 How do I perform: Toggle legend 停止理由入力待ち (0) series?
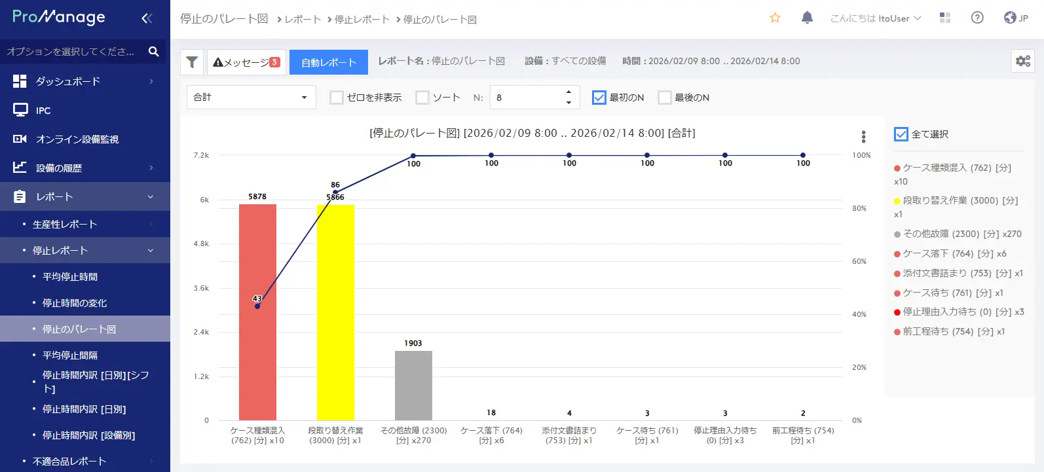(959, 312)
